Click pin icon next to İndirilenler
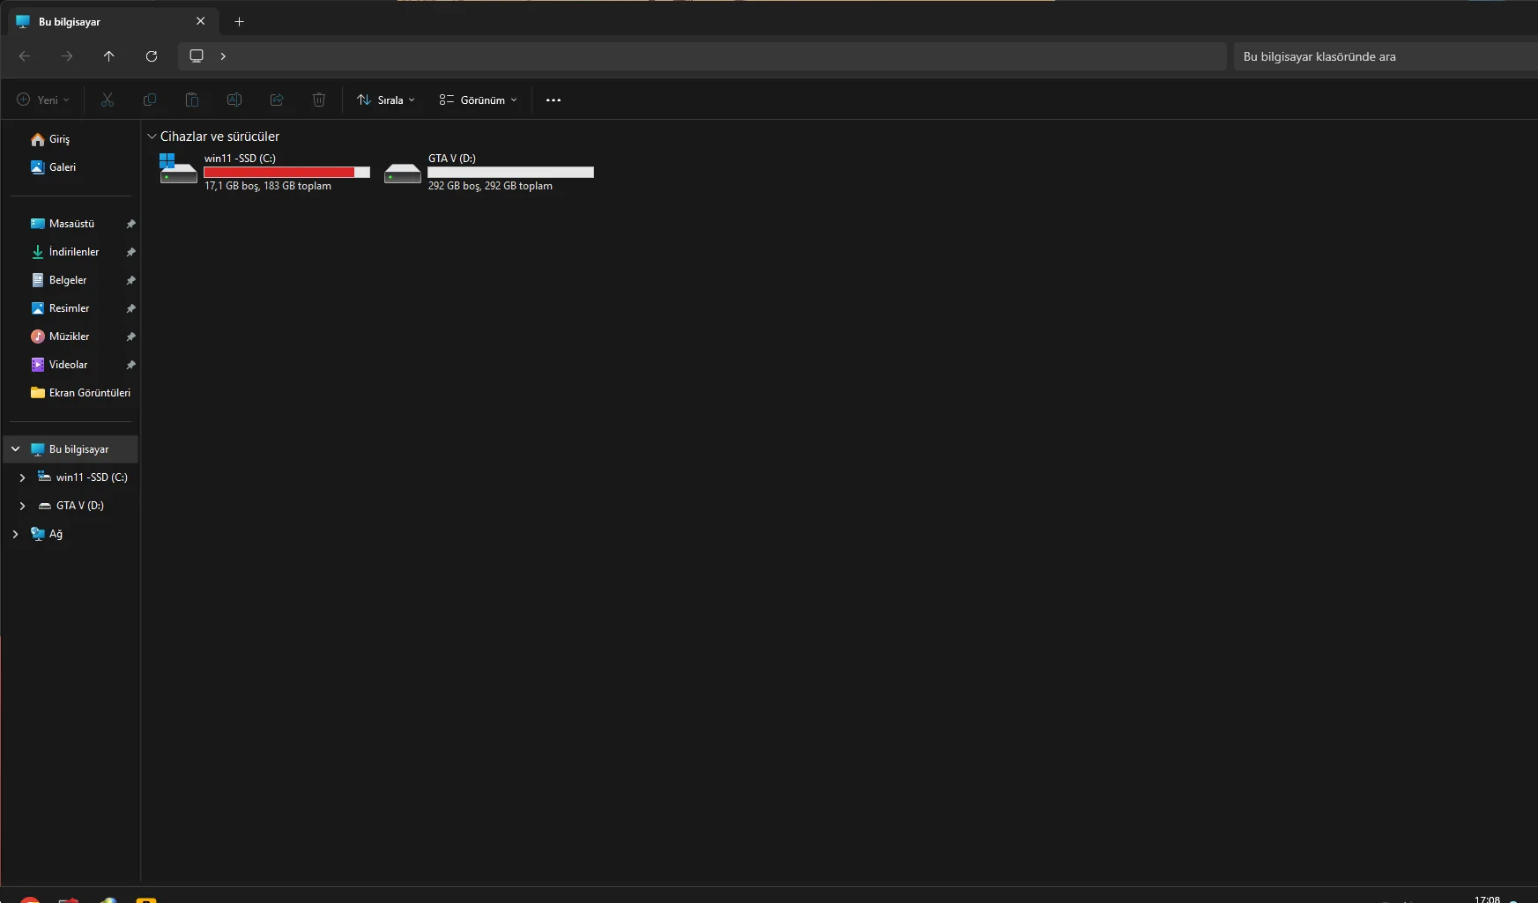Image resolution: width=1538 pixels, height=903 pixels. click(x=130, y=252)
